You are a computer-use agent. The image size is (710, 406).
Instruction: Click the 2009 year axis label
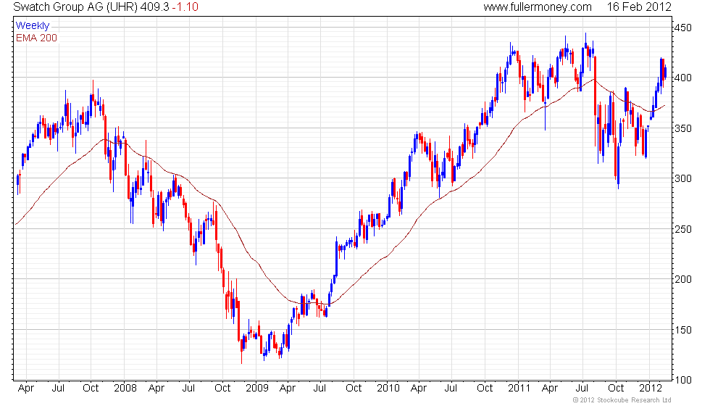256,389
